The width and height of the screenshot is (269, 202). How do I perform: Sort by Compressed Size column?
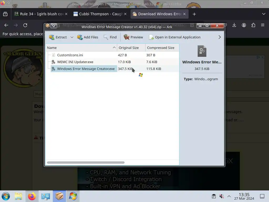click(x=162, y=48)
